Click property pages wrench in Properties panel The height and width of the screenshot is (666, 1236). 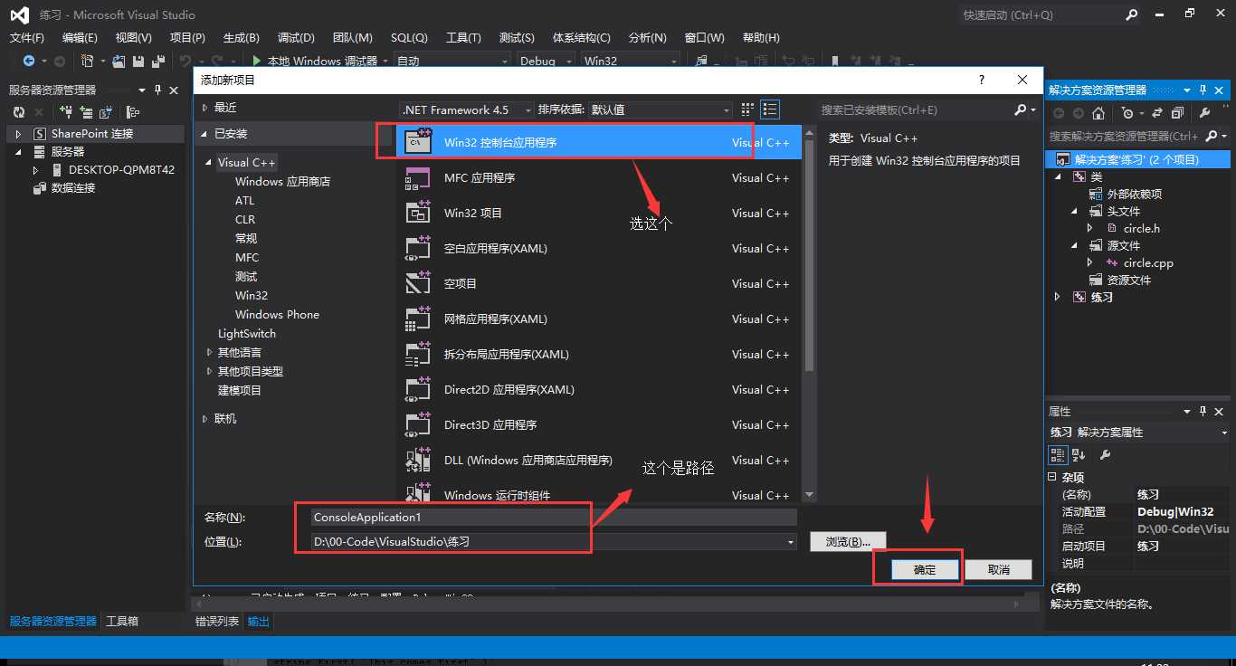point(1105,454)
